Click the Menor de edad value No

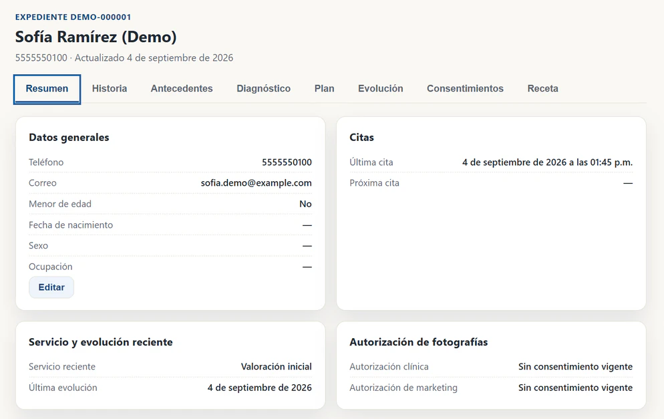[x=305, y=204]
